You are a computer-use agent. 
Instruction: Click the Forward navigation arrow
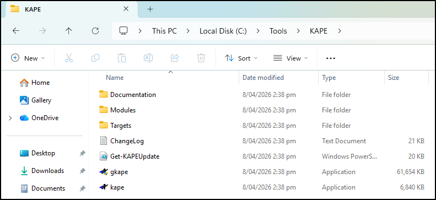pos(42,31)
